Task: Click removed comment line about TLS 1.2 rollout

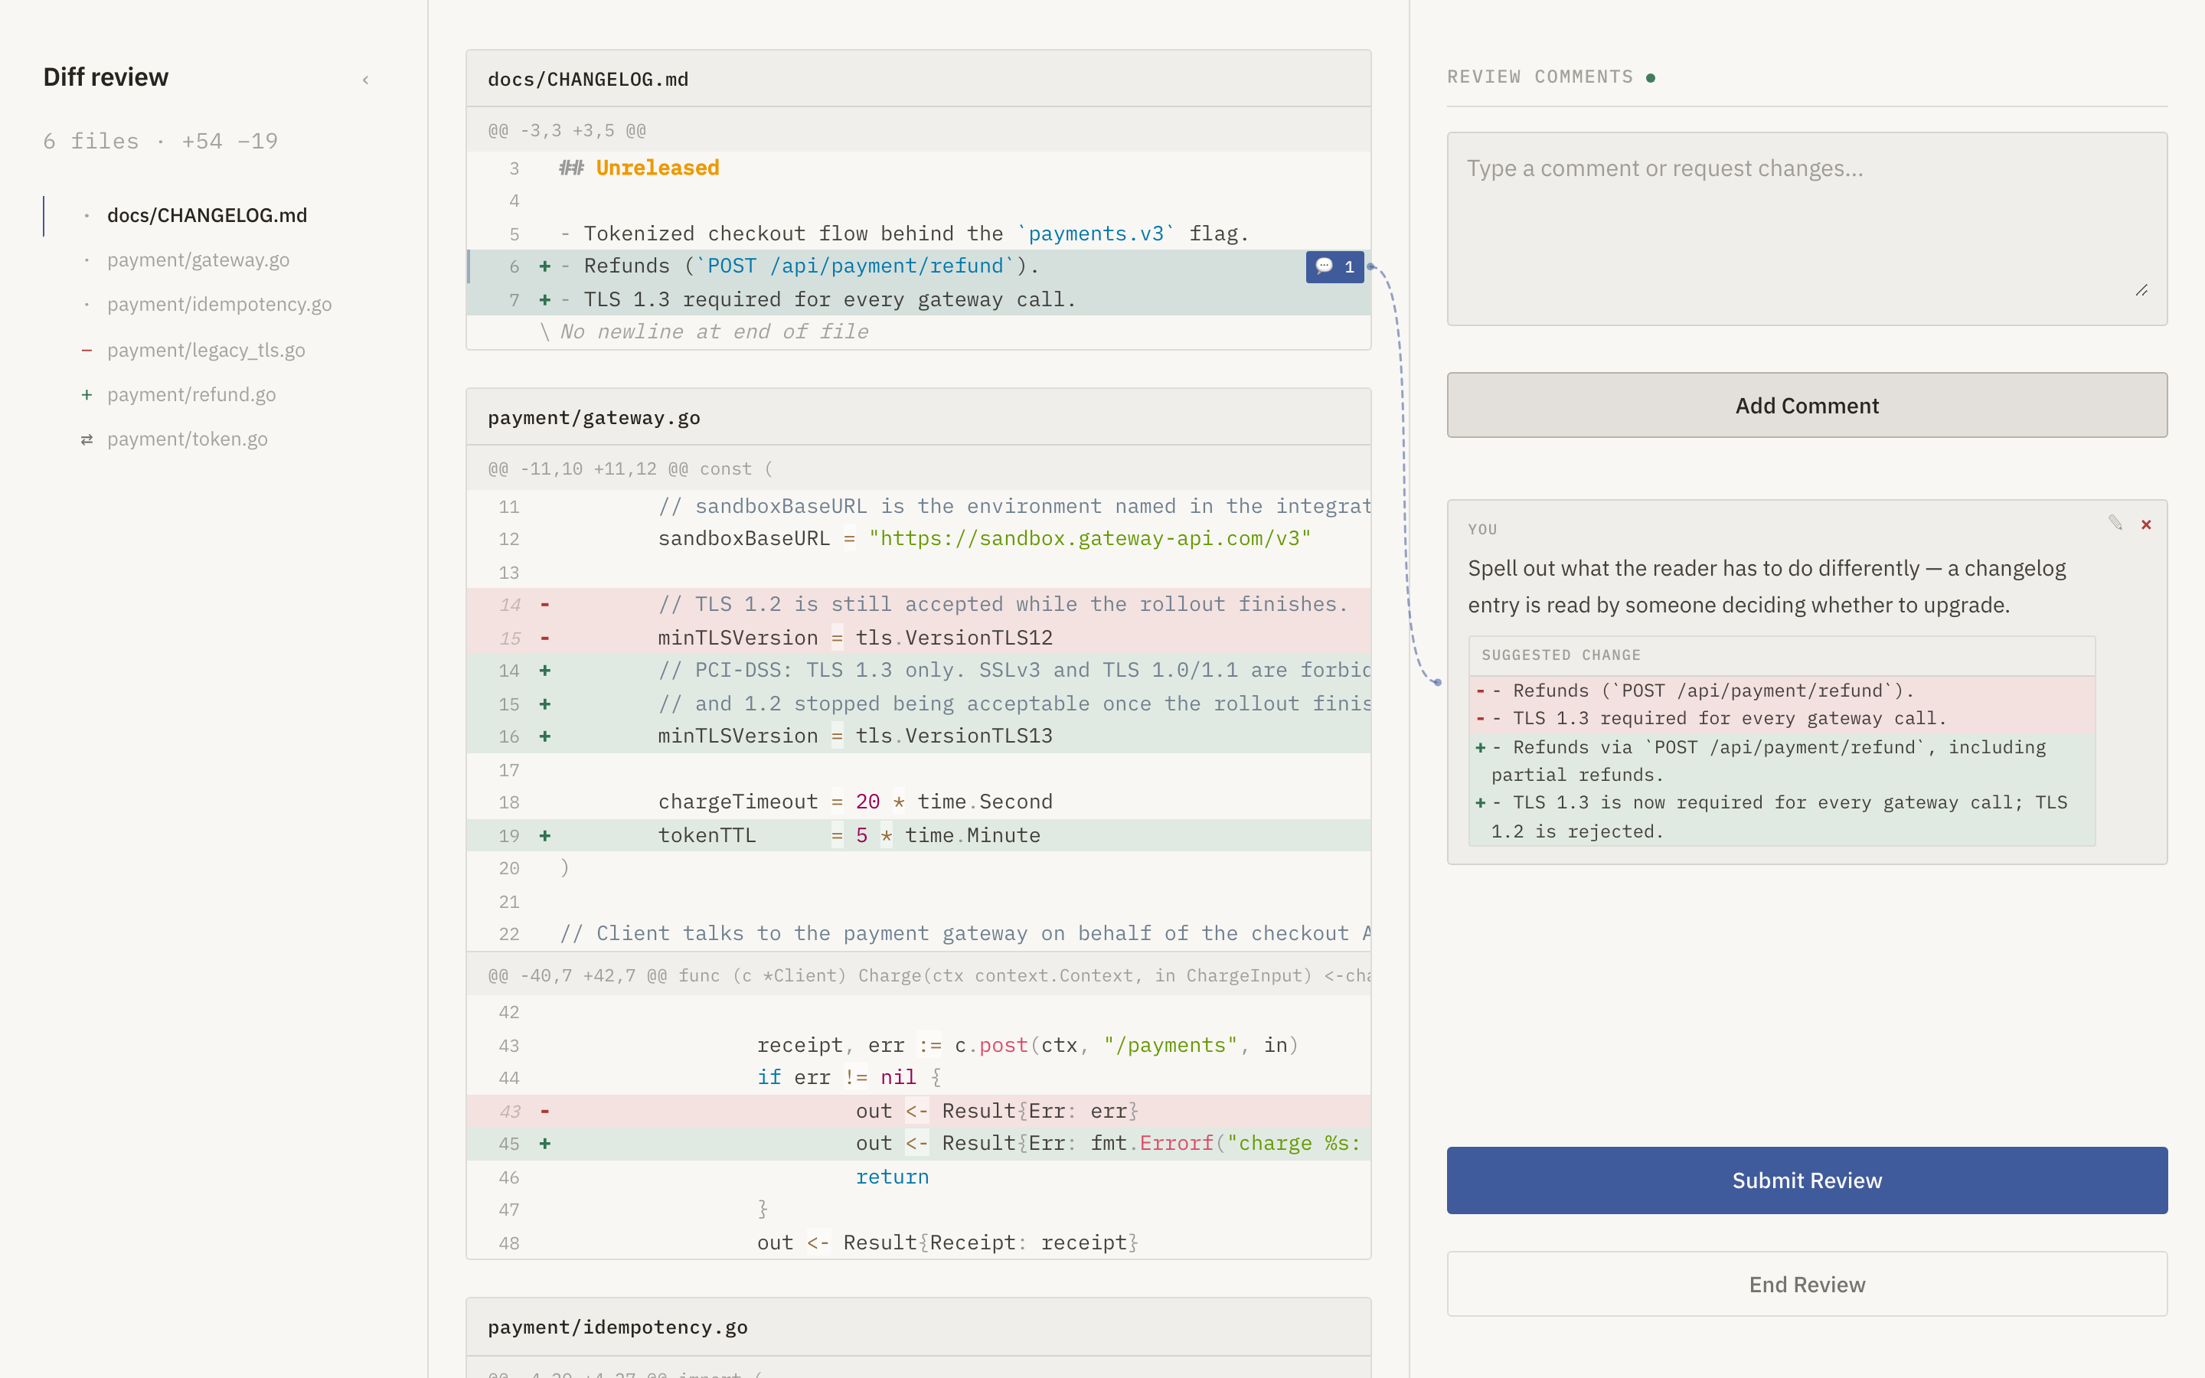Action: 919,604
